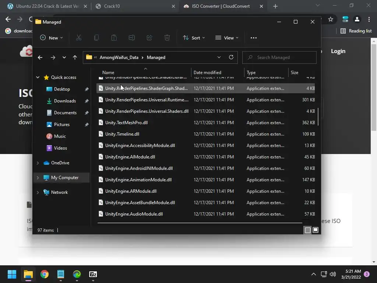The height and width of the screenshot is (283, 377).
Task: Expand My Computer tree node
Action: (x=38, y=178)
